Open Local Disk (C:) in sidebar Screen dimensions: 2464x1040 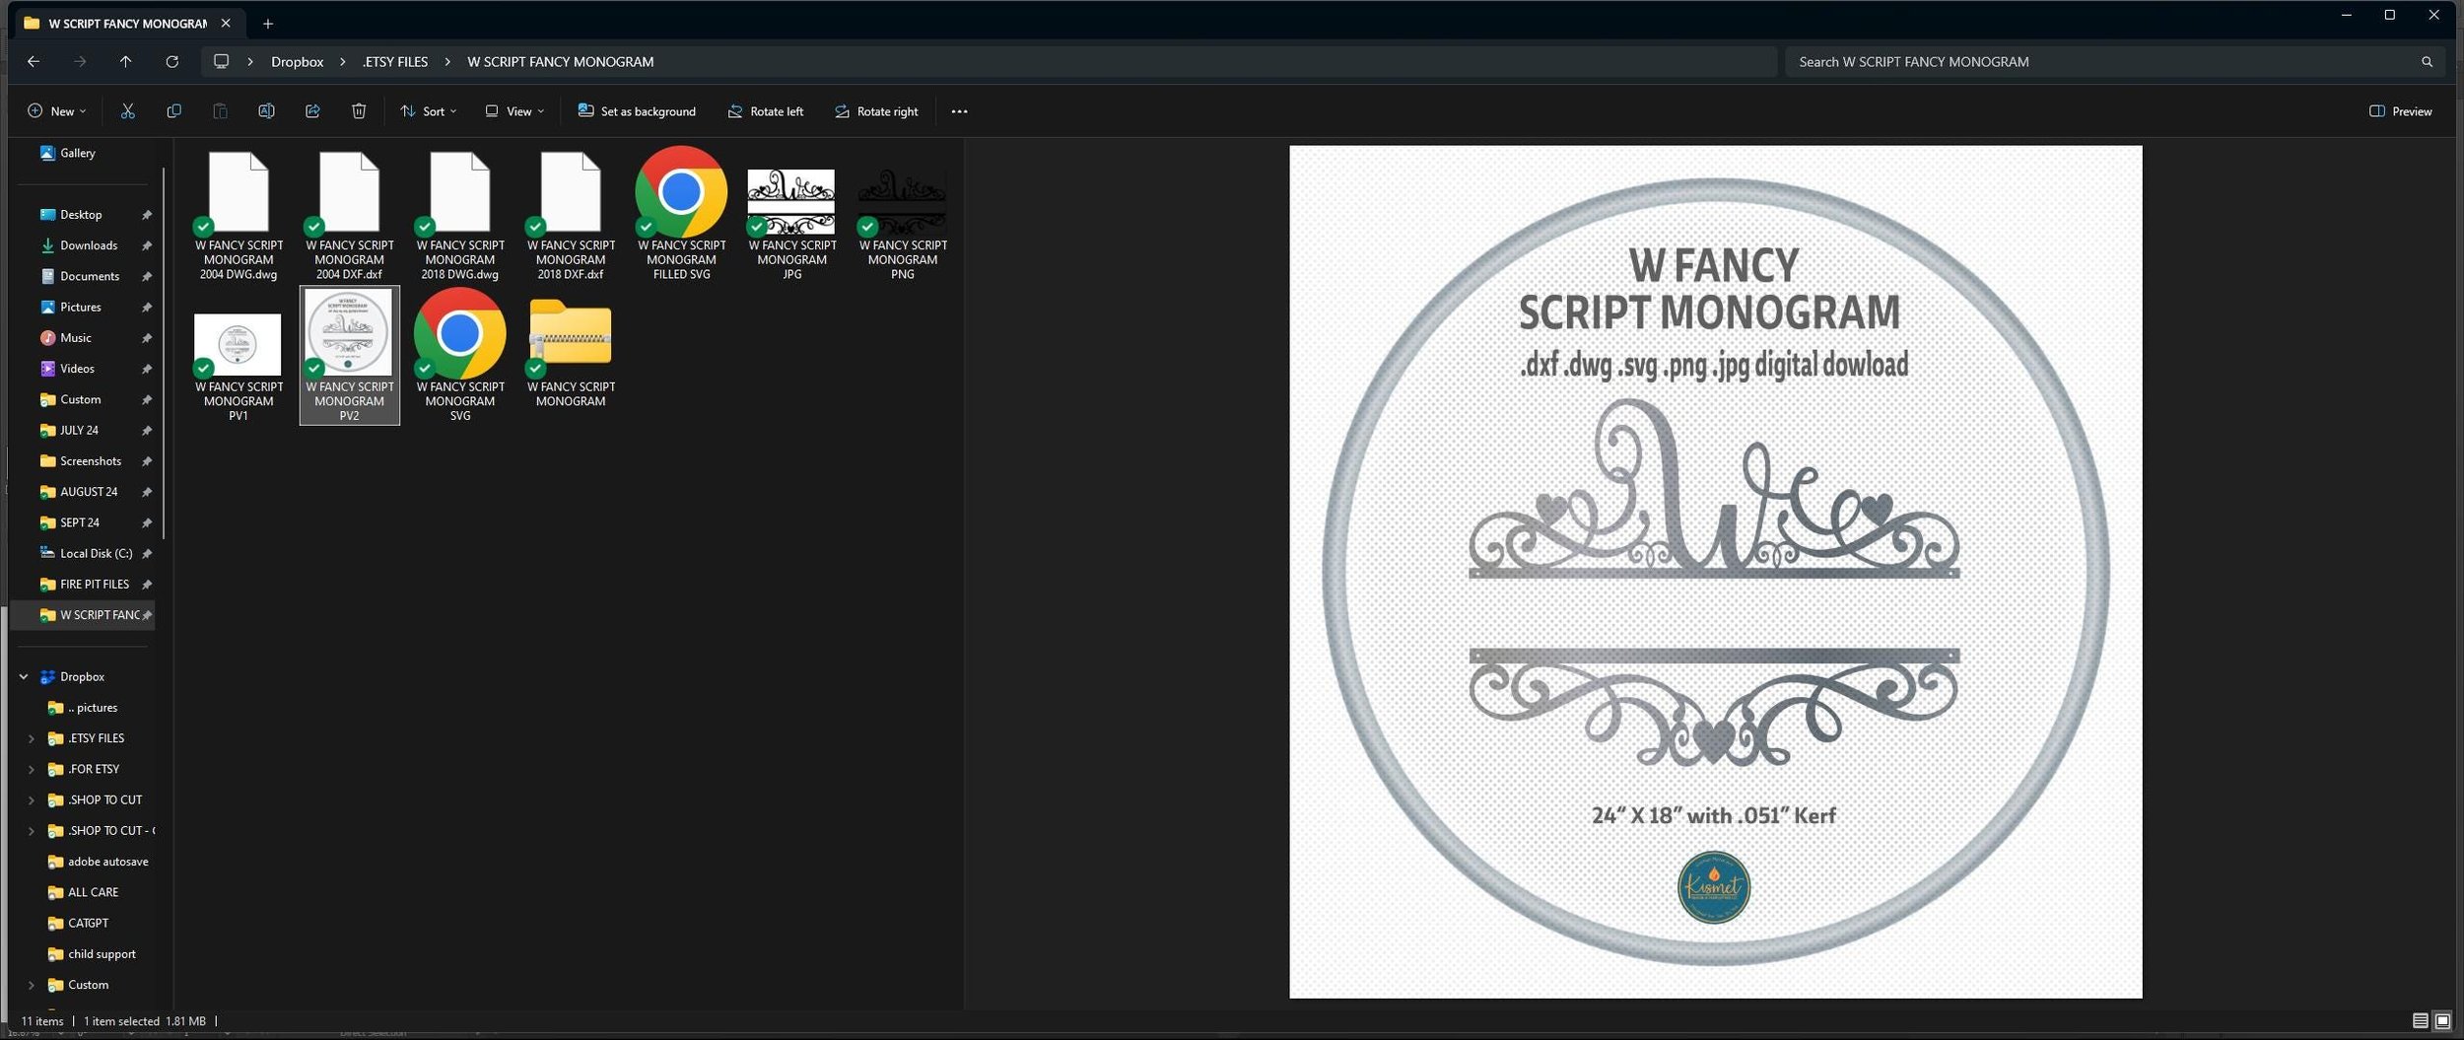click(96, 554)
